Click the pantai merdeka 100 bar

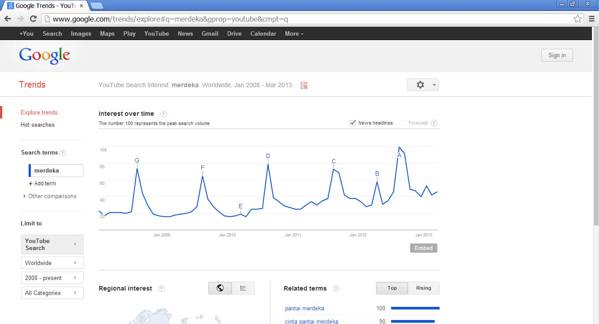pyautogui.click(x=415, y=308)
